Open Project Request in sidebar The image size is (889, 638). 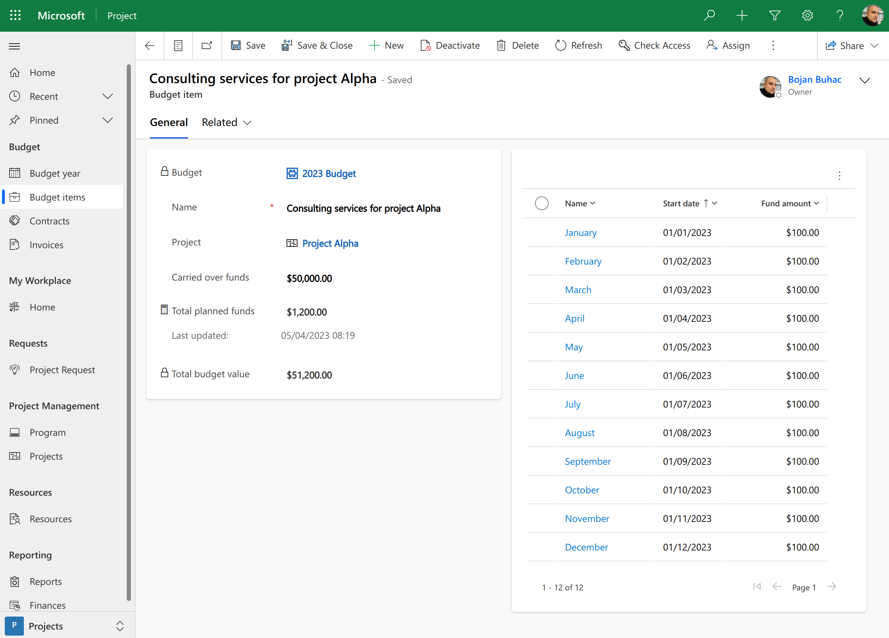[62, 370]
